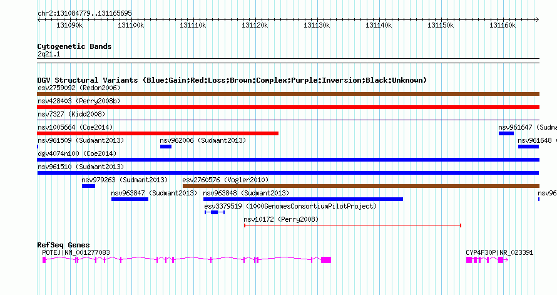Open the dgv4074n100 (Coe2014) blue bar

[x=288, y=160]
